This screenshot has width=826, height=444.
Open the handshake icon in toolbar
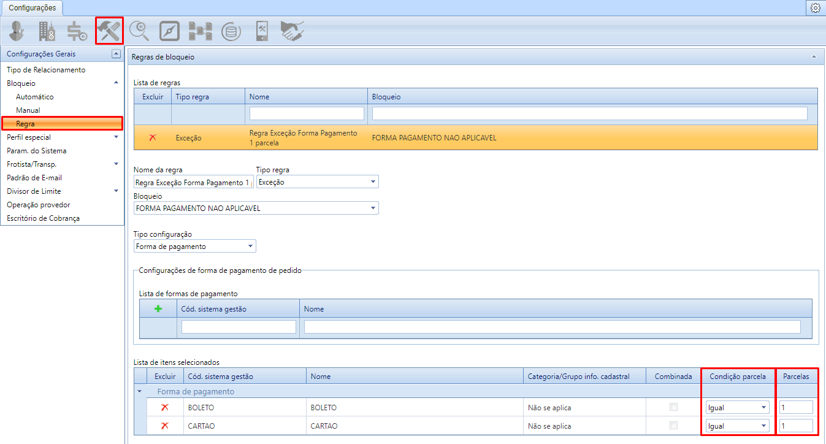(x=293, y=31)
